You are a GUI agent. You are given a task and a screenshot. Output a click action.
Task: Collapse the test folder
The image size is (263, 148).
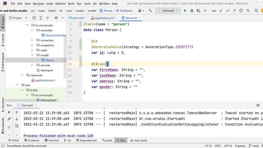pyautogui.click(x=17, y=85)
